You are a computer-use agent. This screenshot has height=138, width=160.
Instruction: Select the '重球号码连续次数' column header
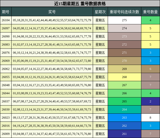(x=125, y=12)
